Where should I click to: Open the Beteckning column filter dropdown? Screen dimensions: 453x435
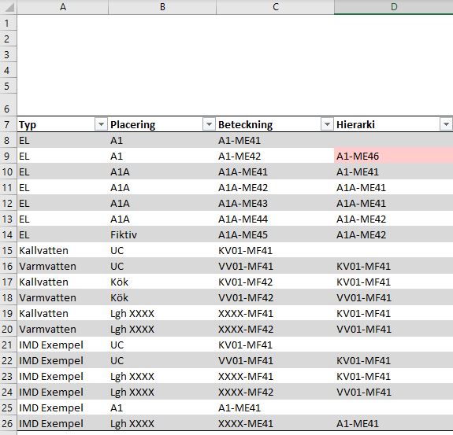pyautogui.click(x=327, y=124)
